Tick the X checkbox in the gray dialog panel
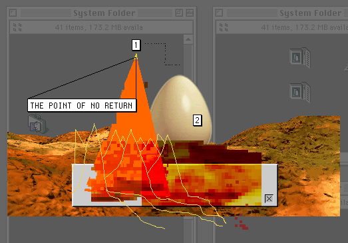The height and width of the screenshot is (243, 348). click(269, 198)
